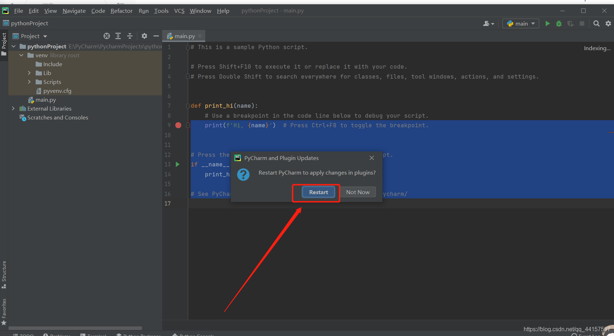Open the Edit menu

[34, 11]
